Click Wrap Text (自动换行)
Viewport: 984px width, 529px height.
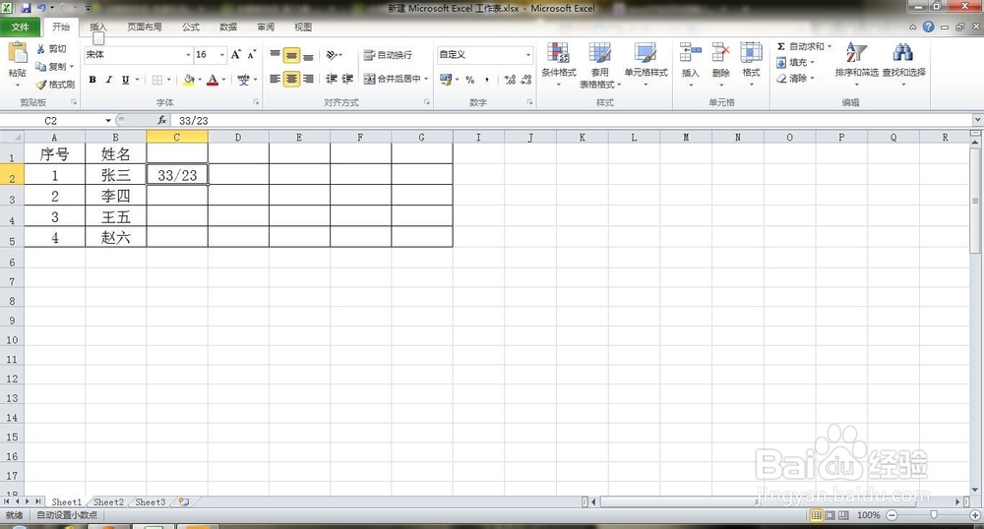pyautogui.click(x=388, y=55)
